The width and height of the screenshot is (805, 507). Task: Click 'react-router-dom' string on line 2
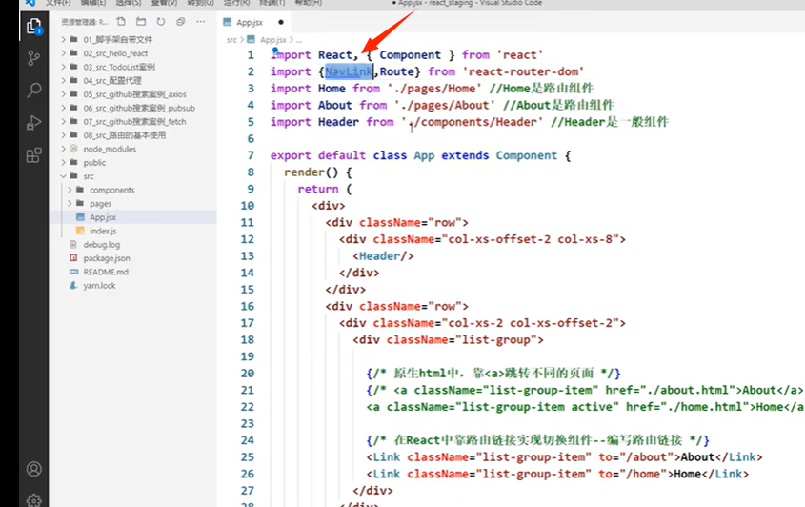(523, 71)
